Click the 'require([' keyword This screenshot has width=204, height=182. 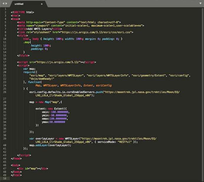pos(30,72)
